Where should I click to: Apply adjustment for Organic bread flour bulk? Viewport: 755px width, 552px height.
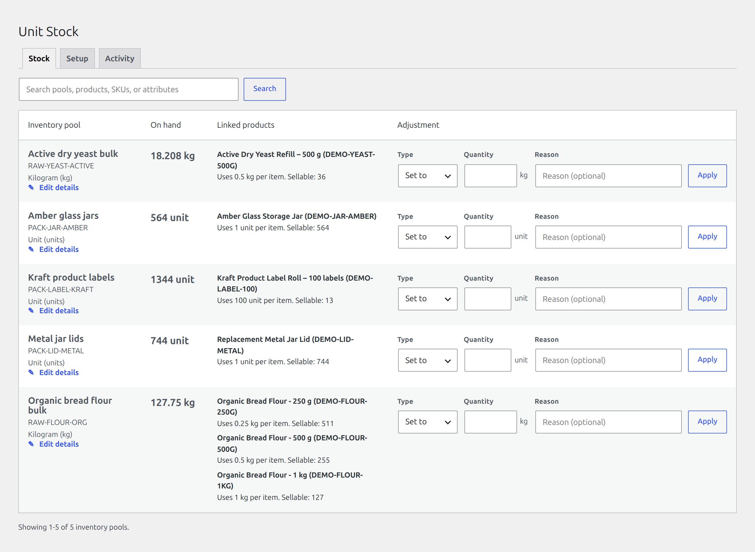(x=707, y=422)
